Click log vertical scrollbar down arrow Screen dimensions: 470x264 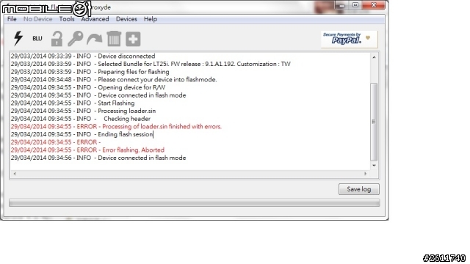tap(374, 166)
